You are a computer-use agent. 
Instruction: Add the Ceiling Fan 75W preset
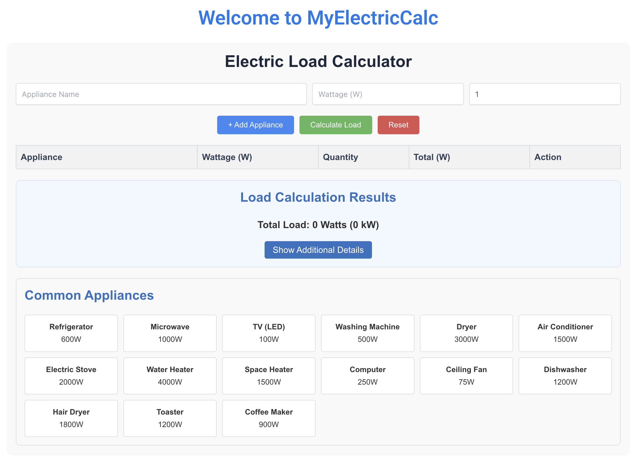coord(466,376)
